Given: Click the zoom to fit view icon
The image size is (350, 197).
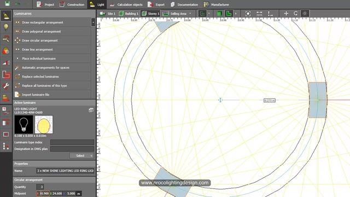Looking at the screenshot, I should click(248, 14).
